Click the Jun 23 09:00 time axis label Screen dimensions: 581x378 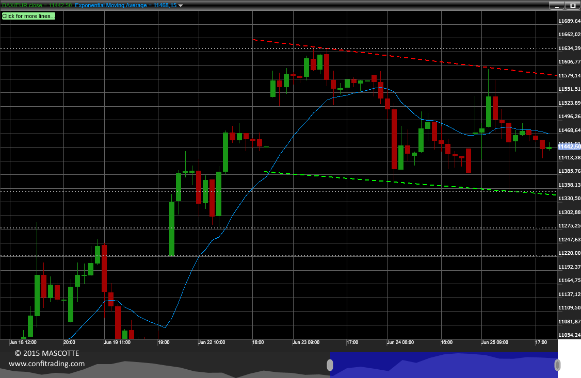305,342
